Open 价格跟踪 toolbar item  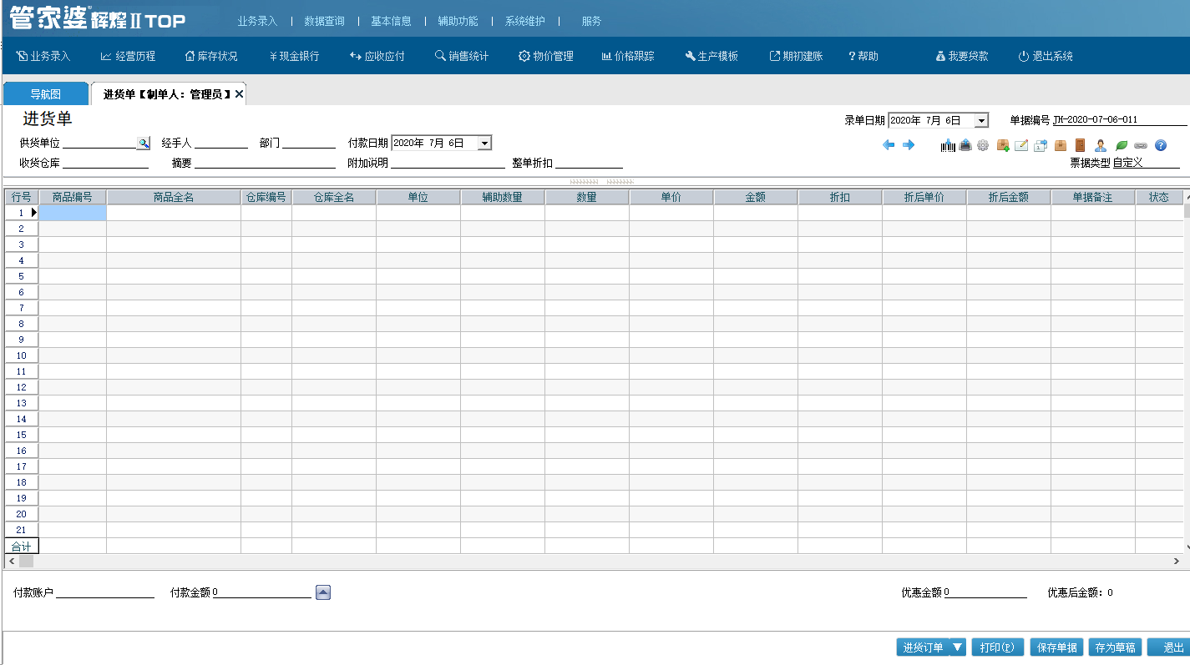[628, 57]
